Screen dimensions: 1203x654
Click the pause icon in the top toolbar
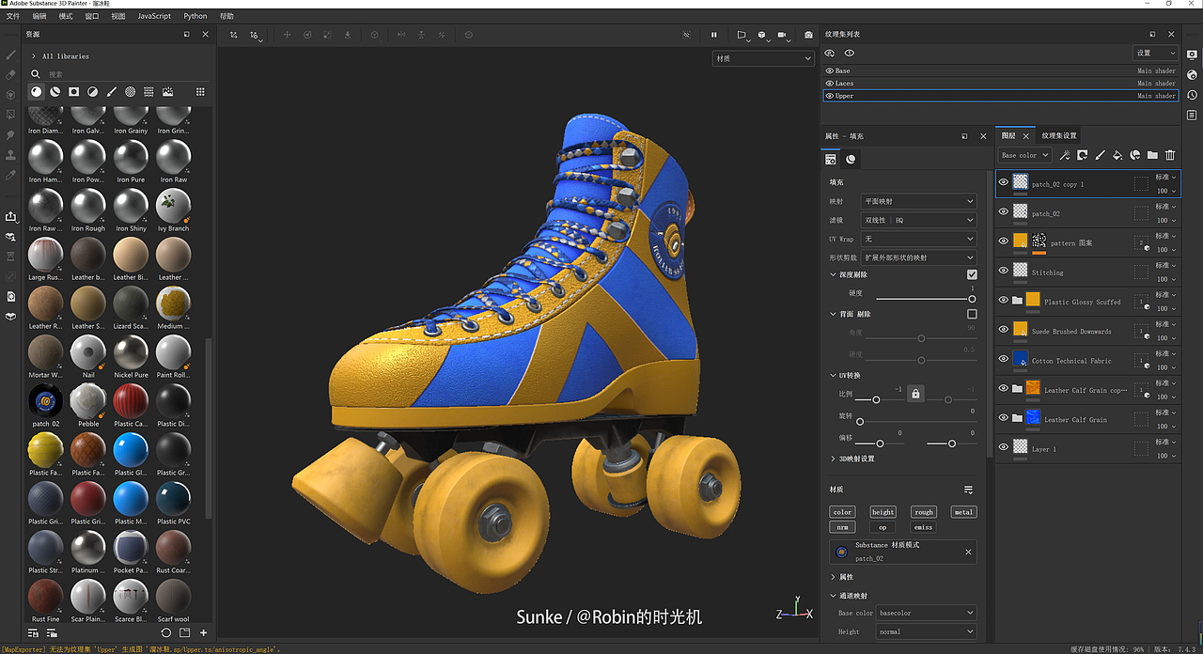coord(713,35)
